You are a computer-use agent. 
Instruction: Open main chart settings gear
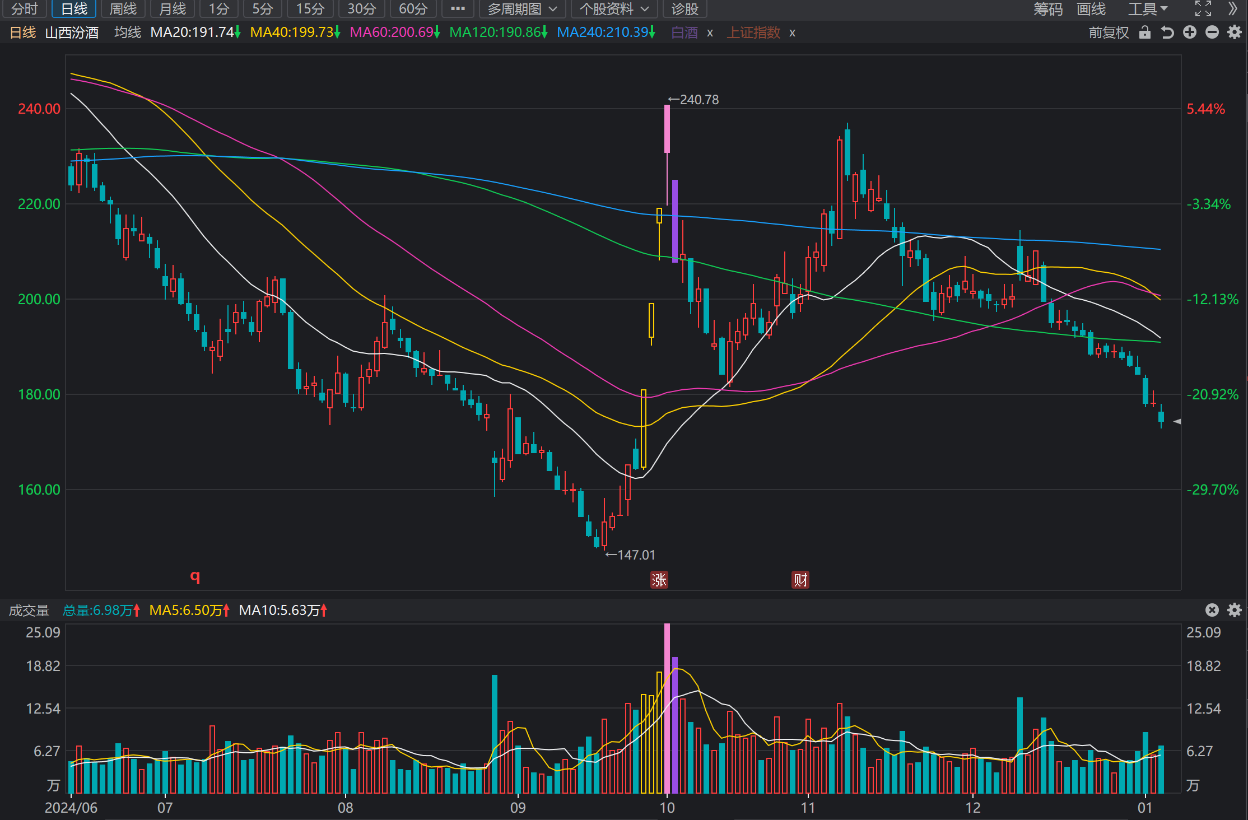click(1235, 32)
